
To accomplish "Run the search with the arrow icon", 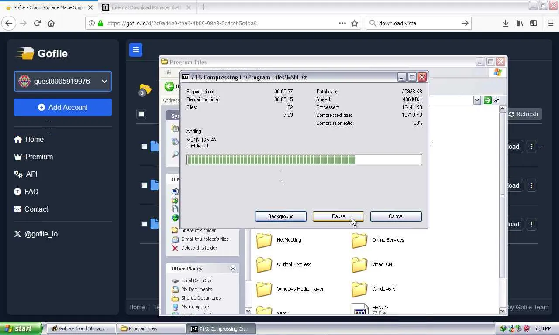I will coord(465,24).
